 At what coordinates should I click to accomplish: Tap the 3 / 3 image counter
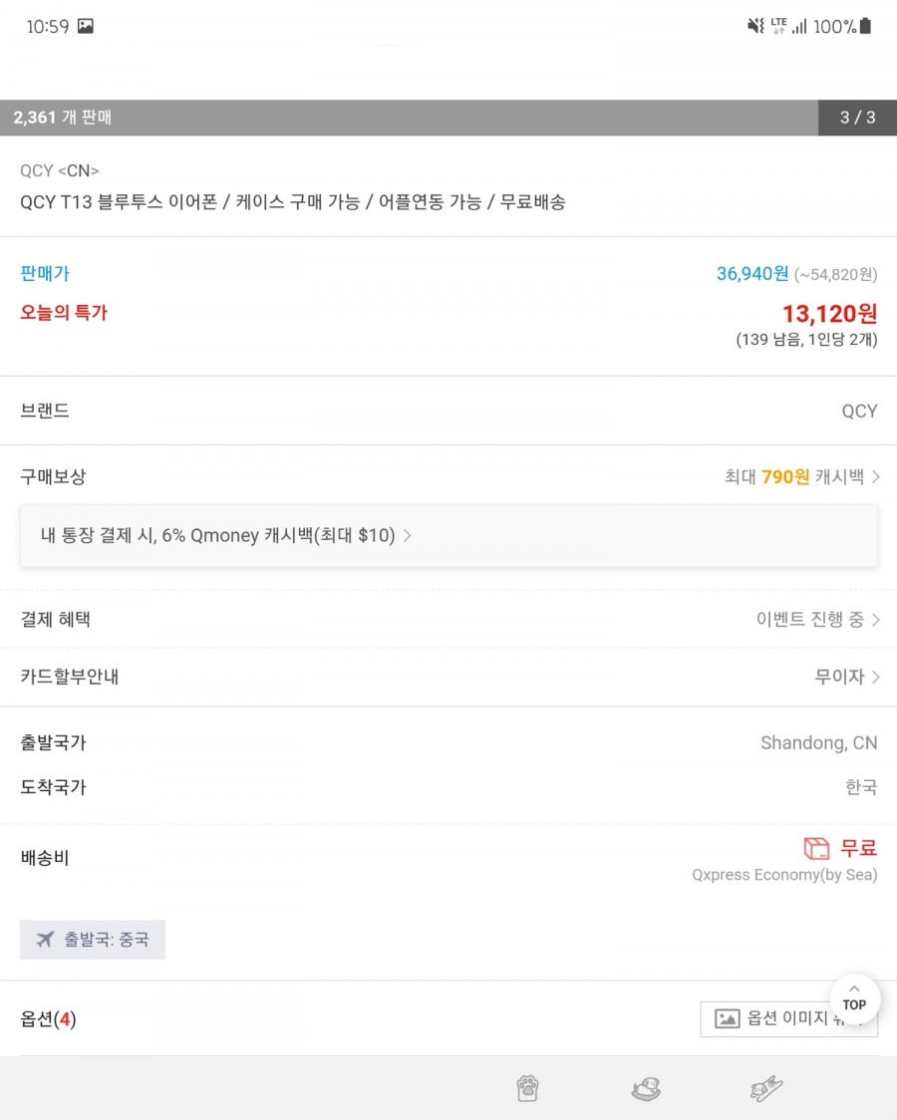coord(857,118)
